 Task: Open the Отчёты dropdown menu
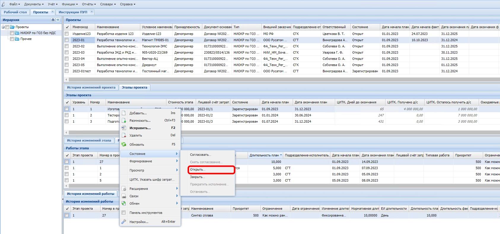click(x=89, y=4)
